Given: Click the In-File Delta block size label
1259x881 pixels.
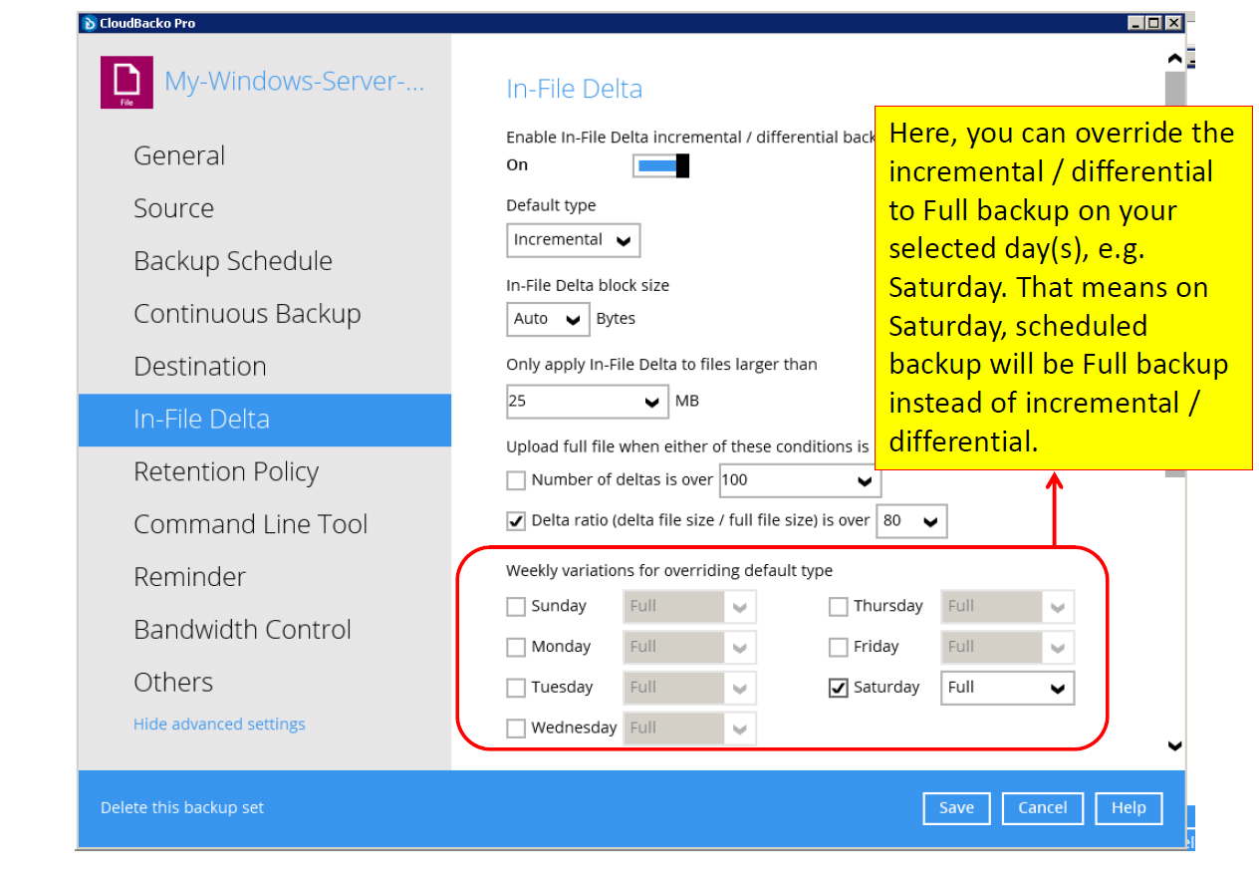Looking at the screenshot, I should click(x=588, y=285).
